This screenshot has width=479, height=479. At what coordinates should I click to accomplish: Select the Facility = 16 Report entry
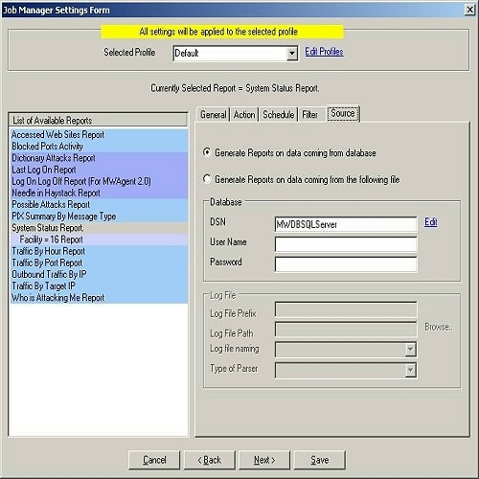[99, 239]
